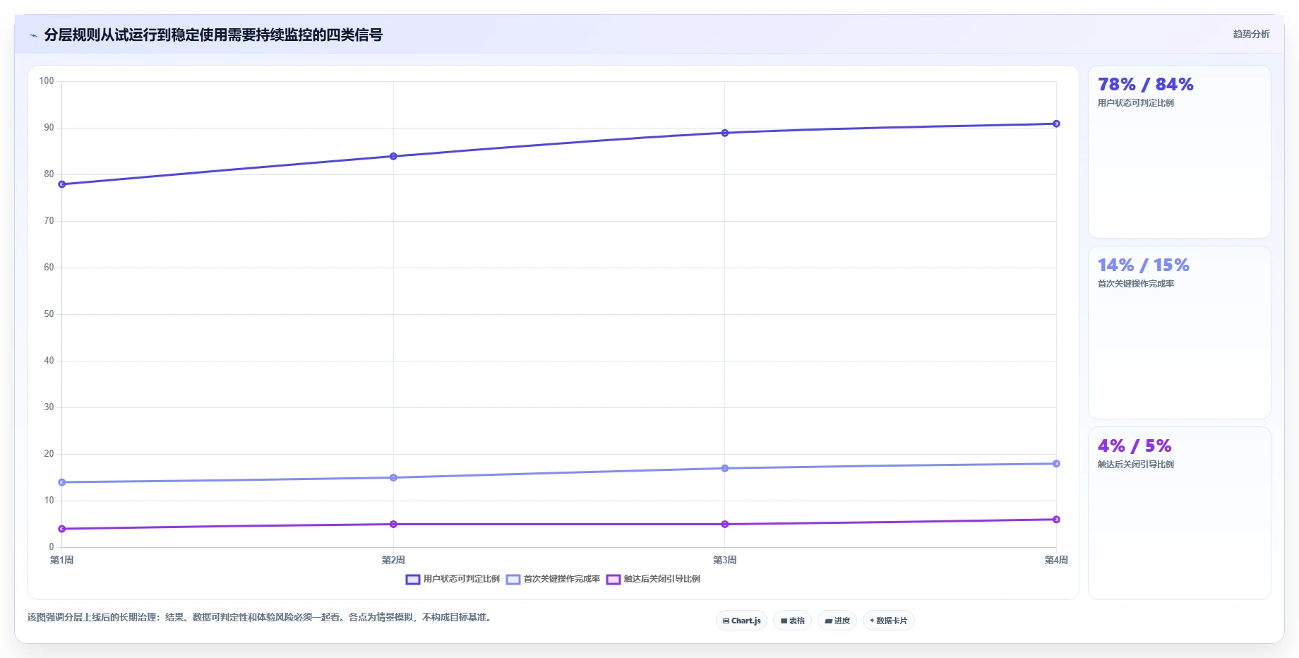Click the 14% / 15% card value

point(1143,265)
